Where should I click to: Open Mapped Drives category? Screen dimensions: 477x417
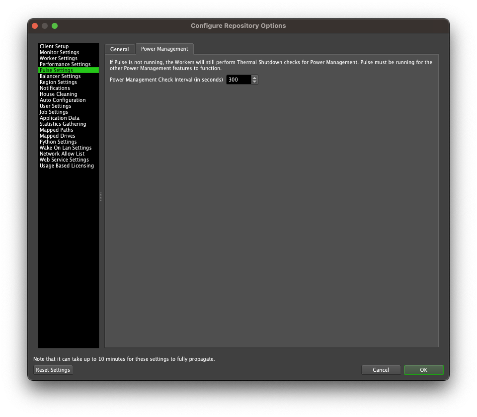69,136
